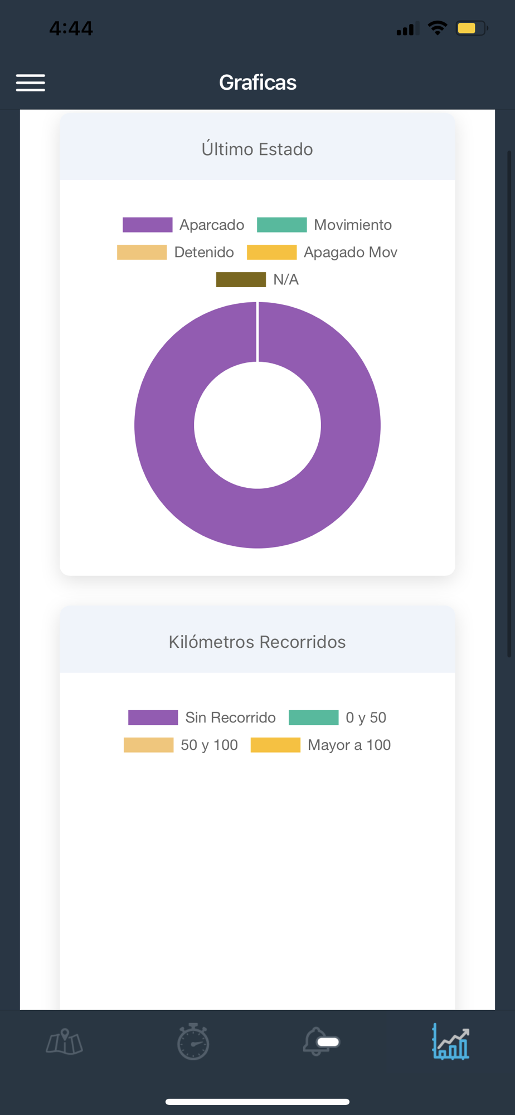Screen dimensions: 515x1115
Task: Toggle the N/A legend swatch
Action: click(241, 279)
